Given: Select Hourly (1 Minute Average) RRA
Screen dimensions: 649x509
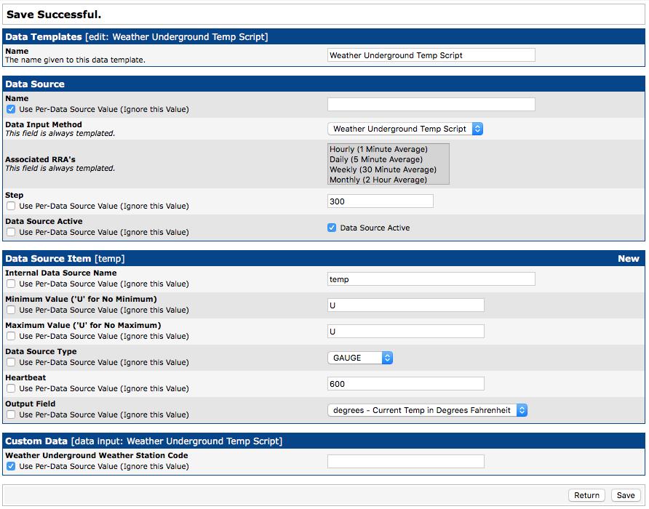Looking at the screenshot, I should [378, 149].
